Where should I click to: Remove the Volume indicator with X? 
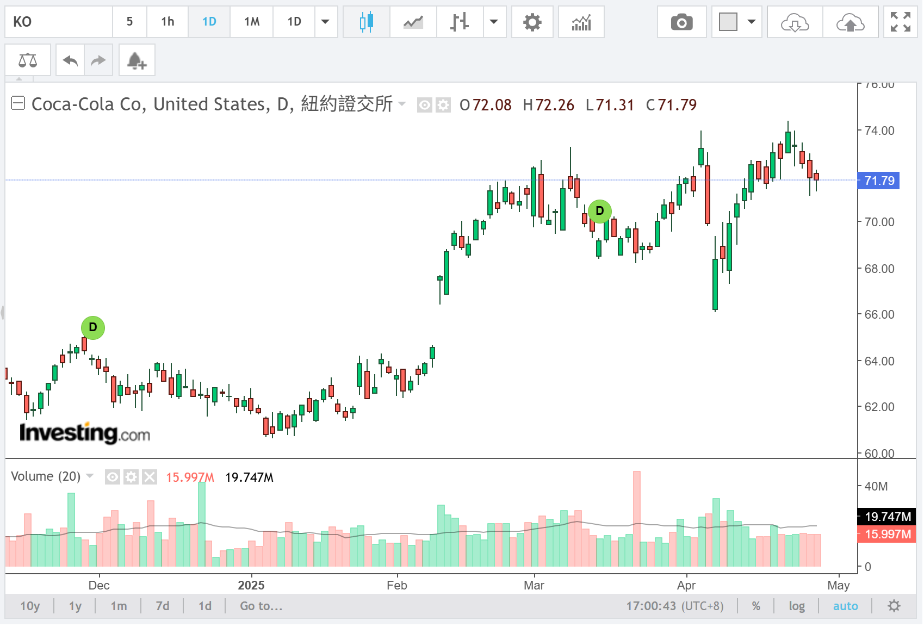click(149, 477)
